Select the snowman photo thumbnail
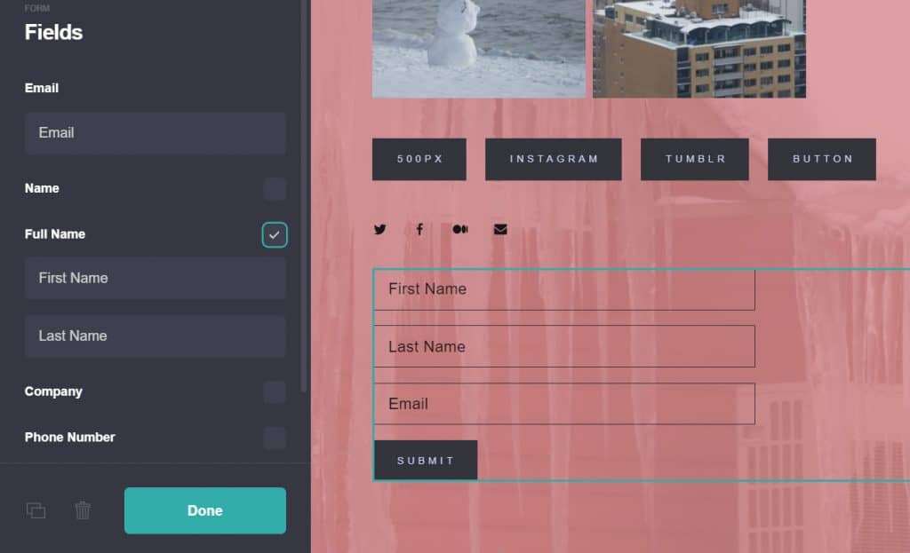This screenshot has height=553, width=910. click(x=479, y=49)
